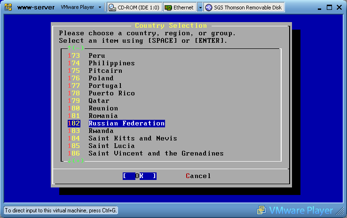The height and width of the screenshot is (218, 347).
Task: Click the Ethernet network card icon
Action: point(168,8)
